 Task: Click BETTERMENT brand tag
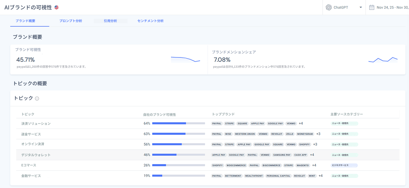tap(233, 176)
